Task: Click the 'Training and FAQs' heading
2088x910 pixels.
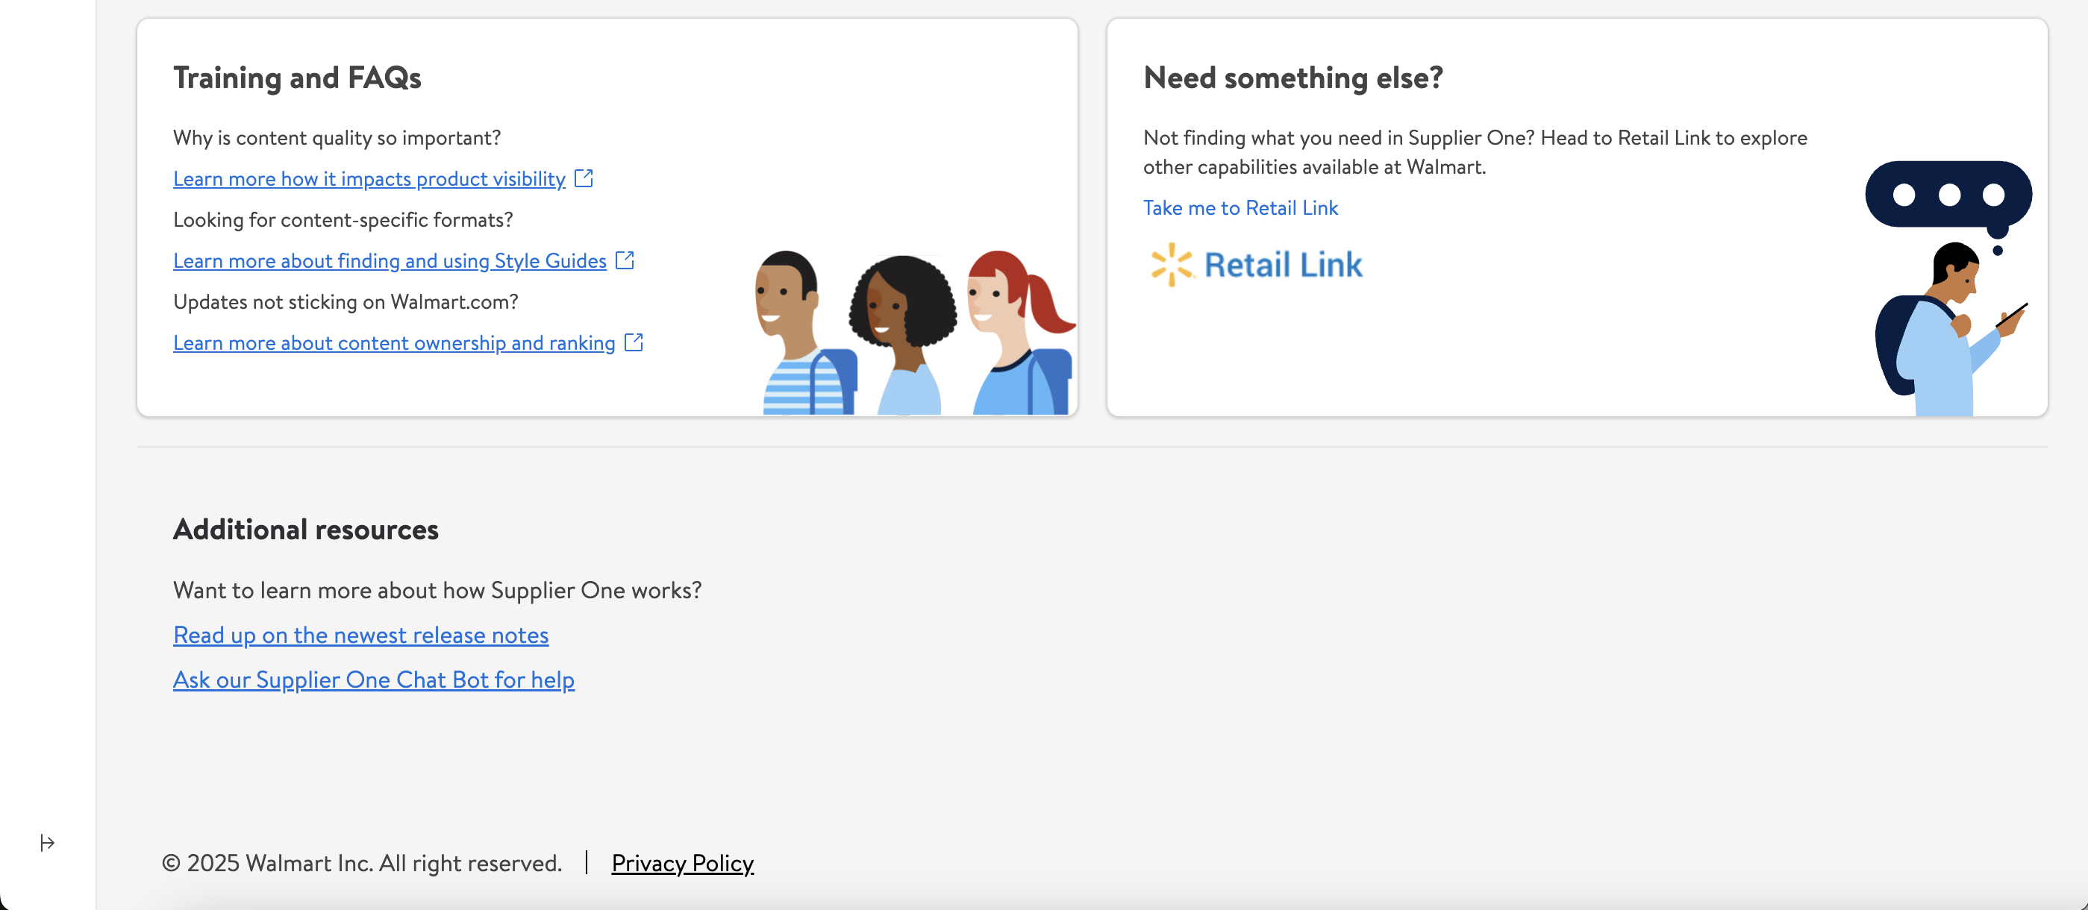Action: (x=298, y=78)
